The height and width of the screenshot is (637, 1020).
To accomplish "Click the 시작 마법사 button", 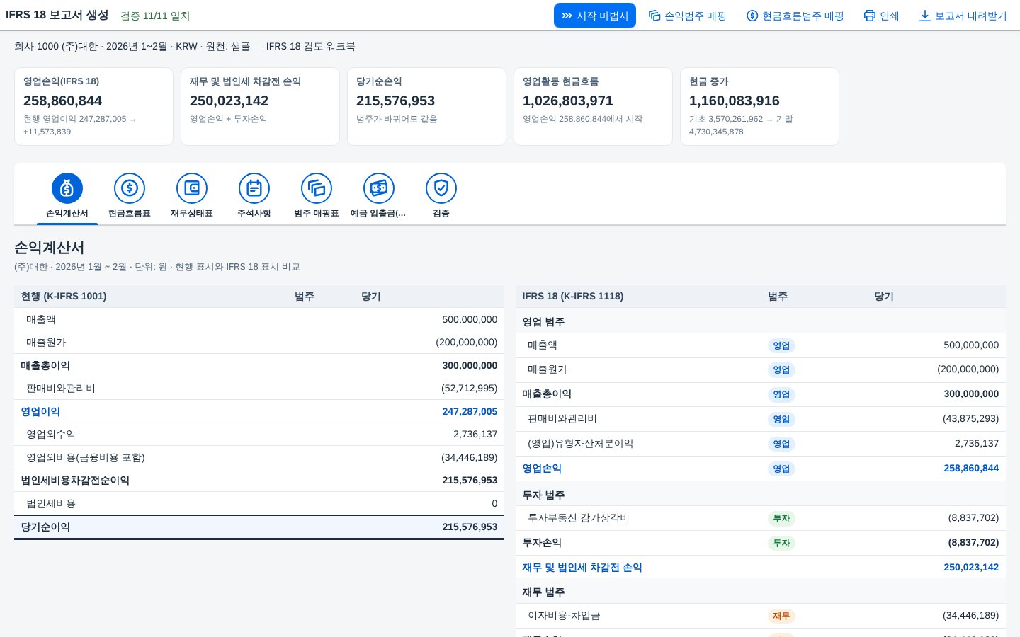I will coord(595,16).
